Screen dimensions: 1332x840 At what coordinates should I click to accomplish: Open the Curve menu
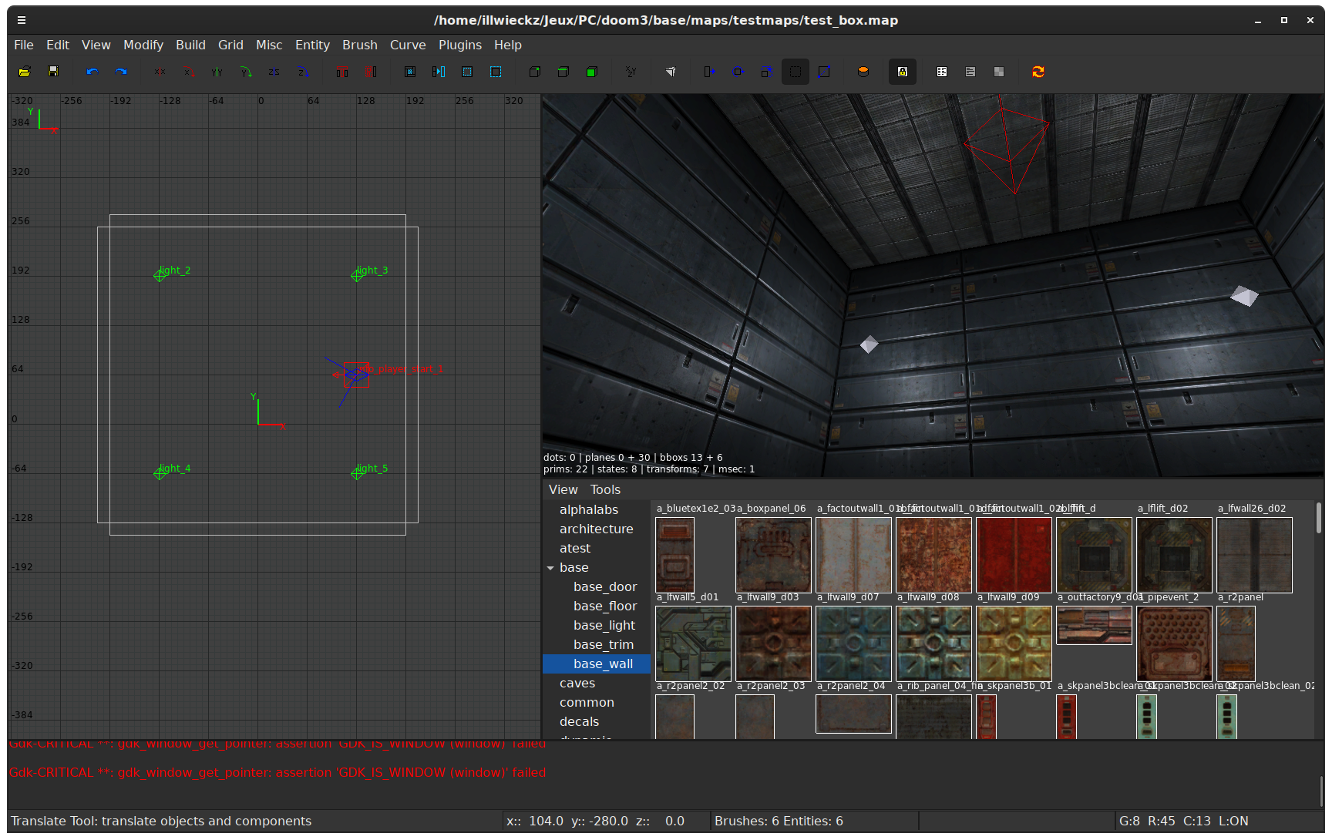(x=408, y=45)
